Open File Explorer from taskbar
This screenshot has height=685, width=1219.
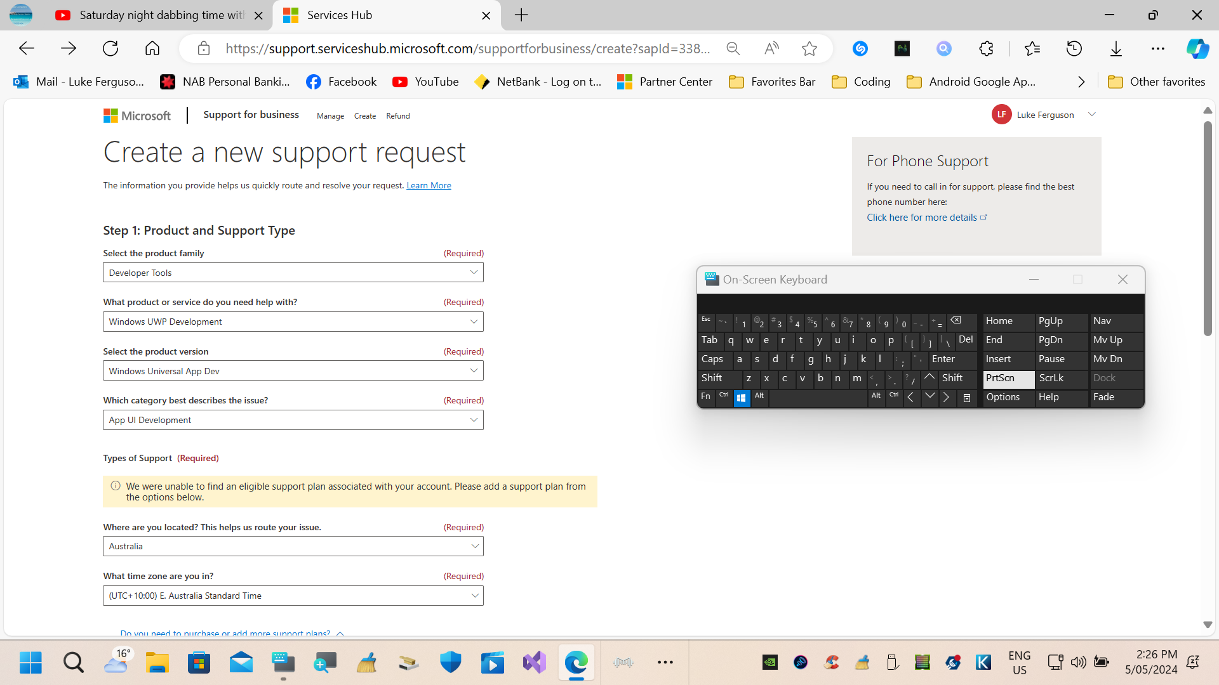[x=157, y=663]
